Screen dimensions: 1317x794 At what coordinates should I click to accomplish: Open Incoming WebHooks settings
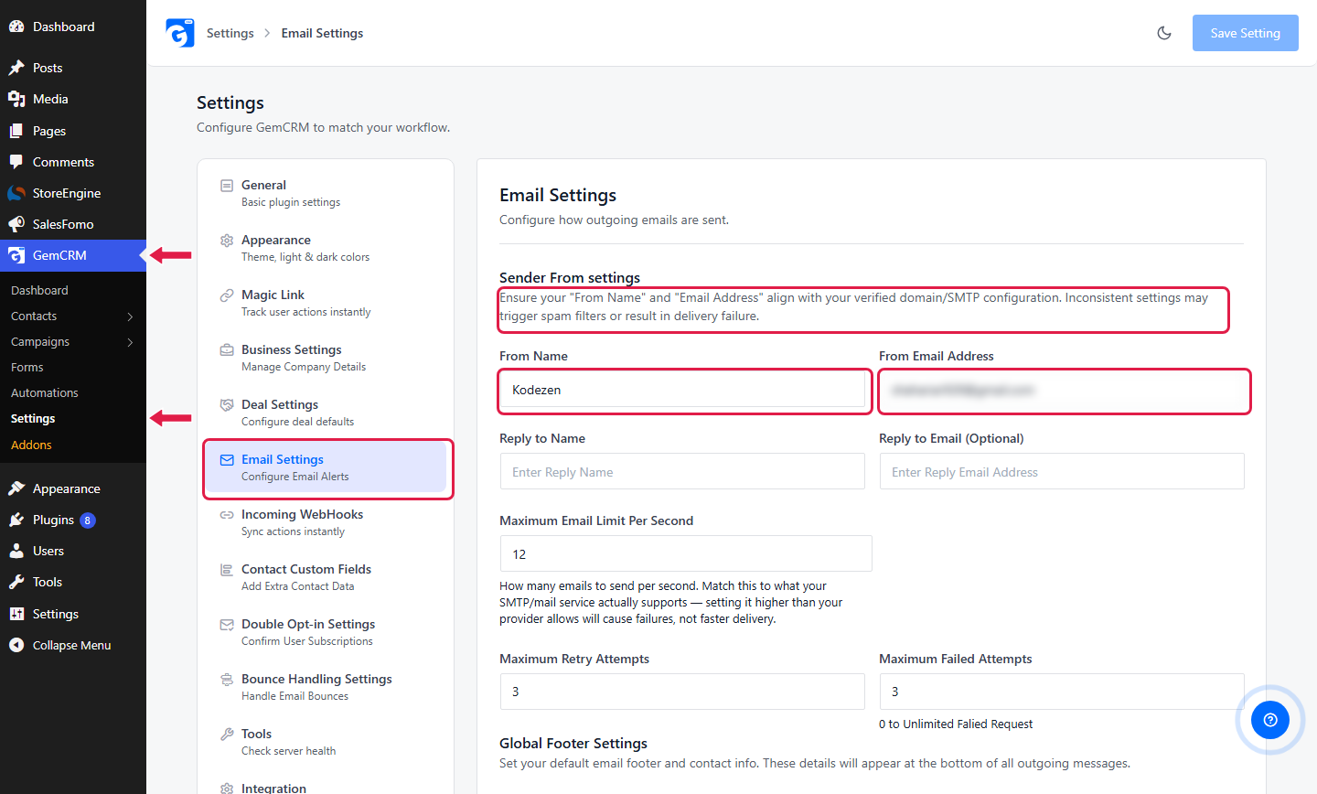(x=326, y=522)
